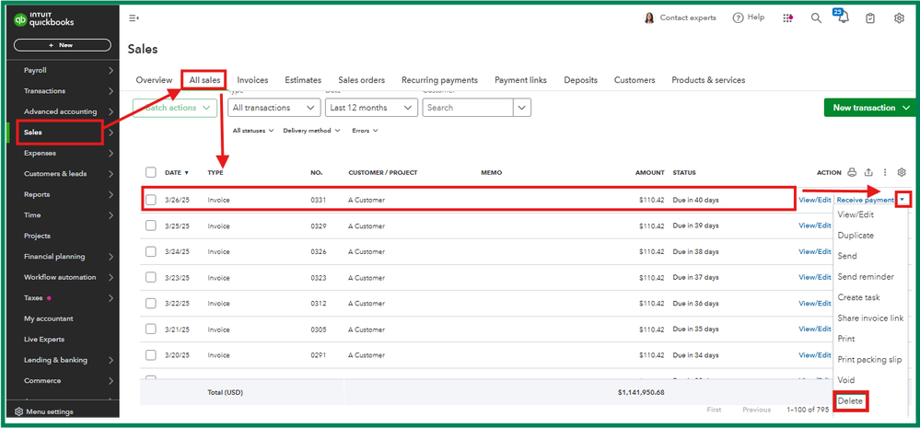Screen dimensions: 920x428
Task: Open the three-dot more options icon
Action: [885, 172]
